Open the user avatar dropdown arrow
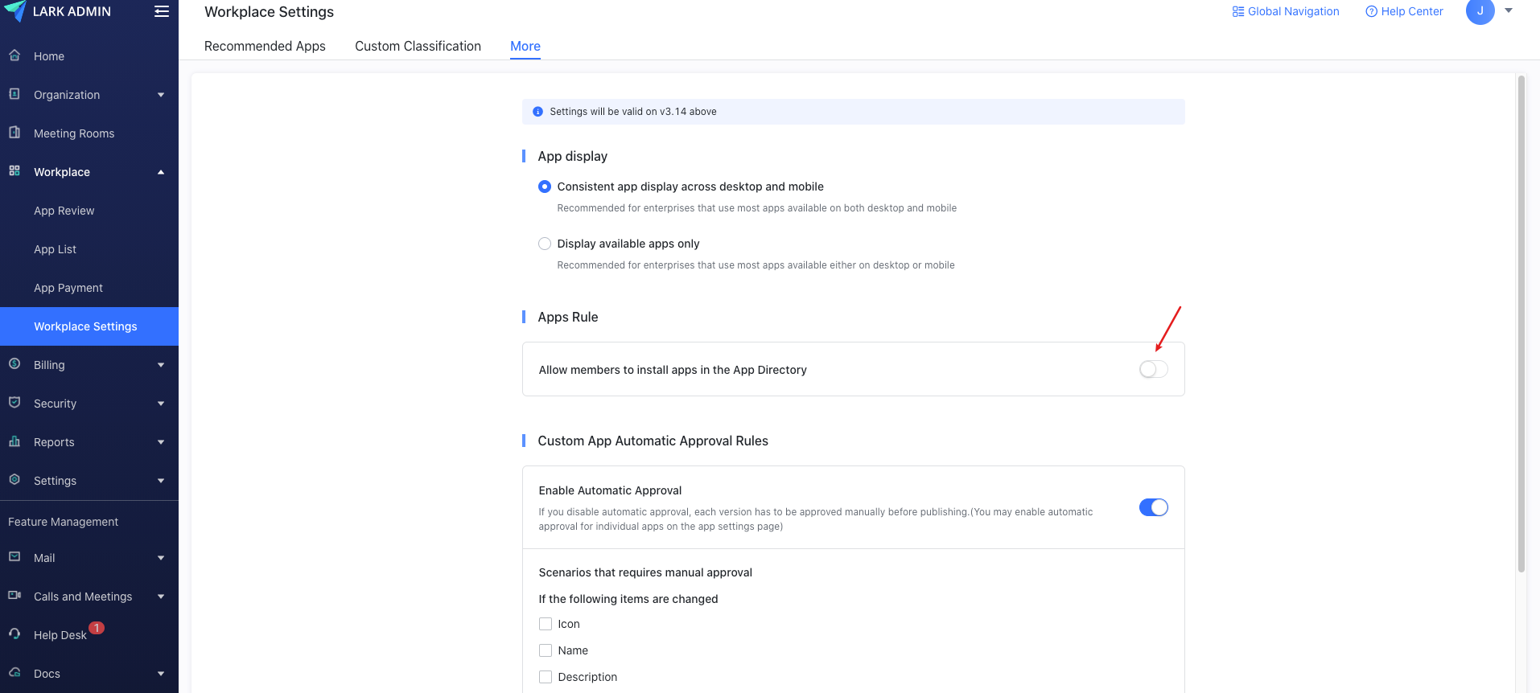1540x693 pixels. pyautogui.click(x=1509, y=10)
